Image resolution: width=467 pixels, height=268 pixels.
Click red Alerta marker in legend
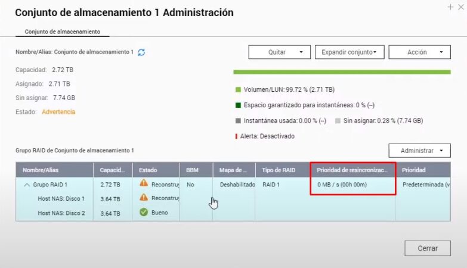point(236,136)
